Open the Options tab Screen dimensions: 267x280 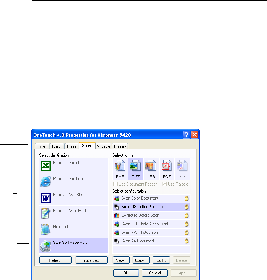[120, 146]
